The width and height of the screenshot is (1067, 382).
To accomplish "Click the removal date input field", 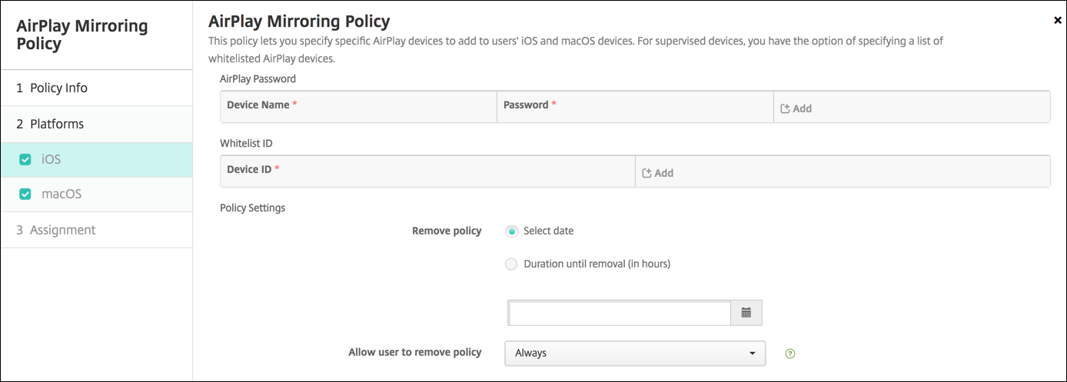I will (619, 313).
